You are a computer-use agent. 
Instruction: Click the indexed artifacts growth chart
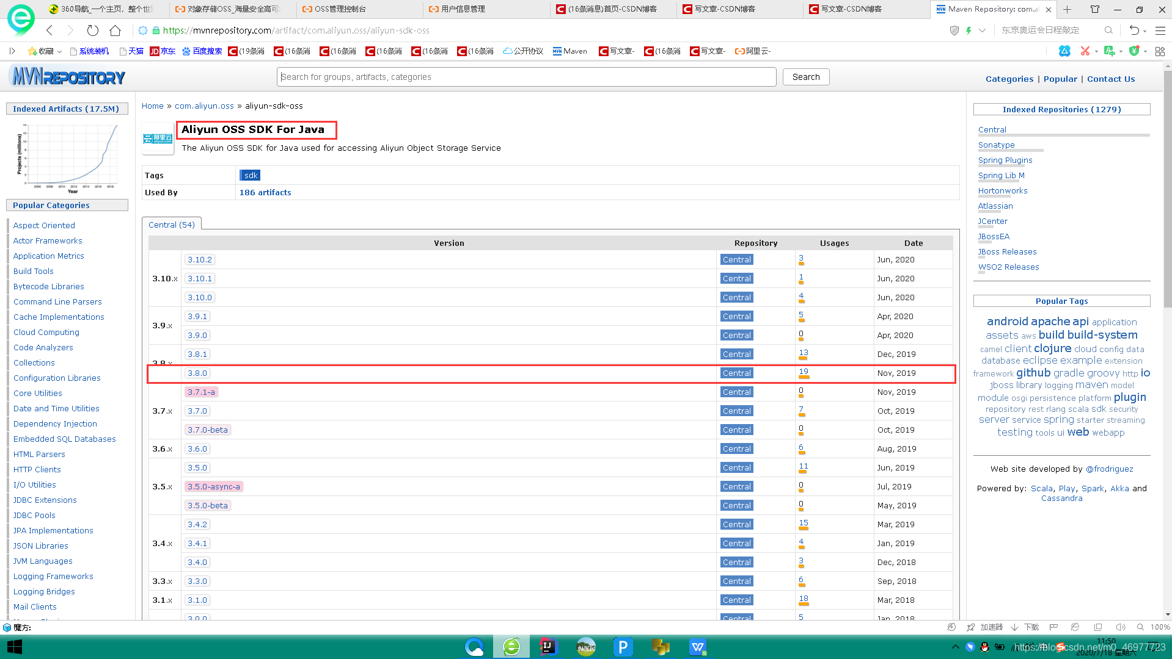point(67,157)
